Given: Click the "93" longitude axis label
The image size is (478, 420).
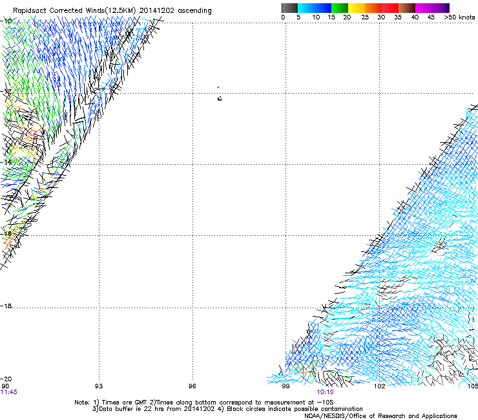Looking at the screenshot, I should click(x=99, y=386).
